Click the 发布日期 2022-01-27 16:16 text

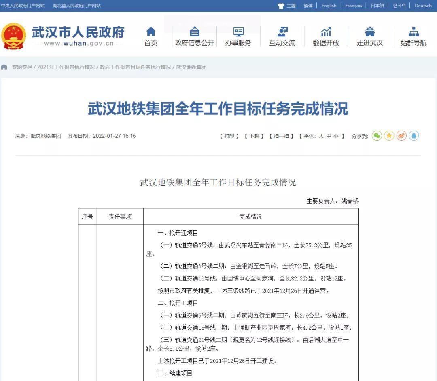(102, 136)
